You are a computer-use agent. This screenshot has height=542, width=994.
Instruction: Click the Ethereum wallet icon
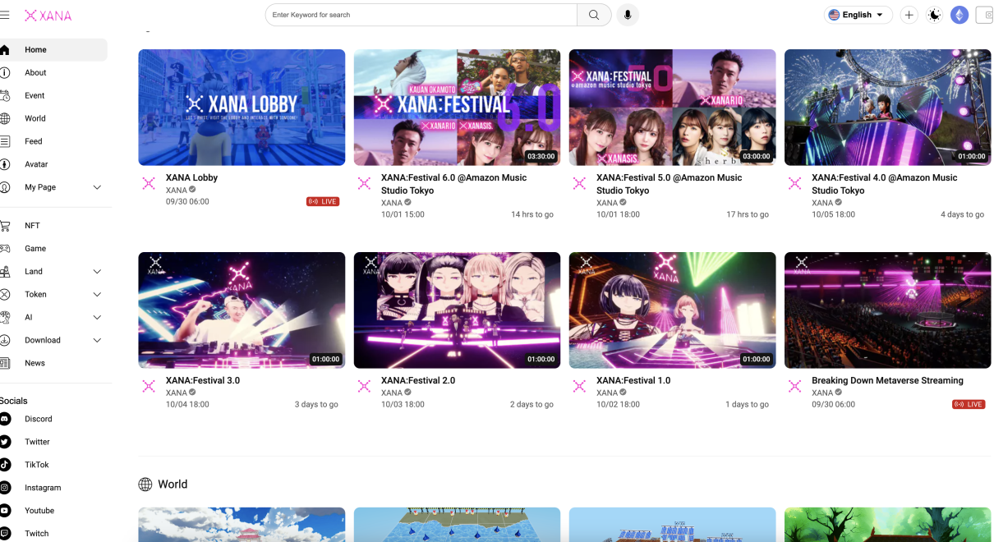(x=959, y=15)
